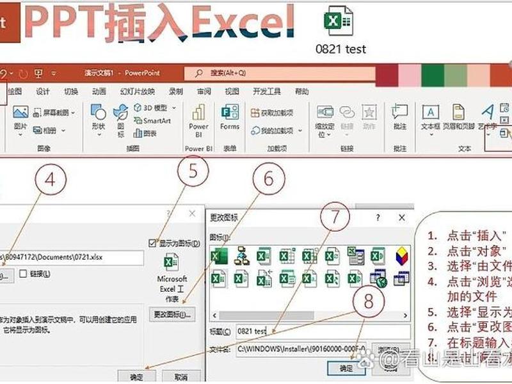Toggle the 链接(L) checkbox
This screenshot has height=384, width=512.
23,274
